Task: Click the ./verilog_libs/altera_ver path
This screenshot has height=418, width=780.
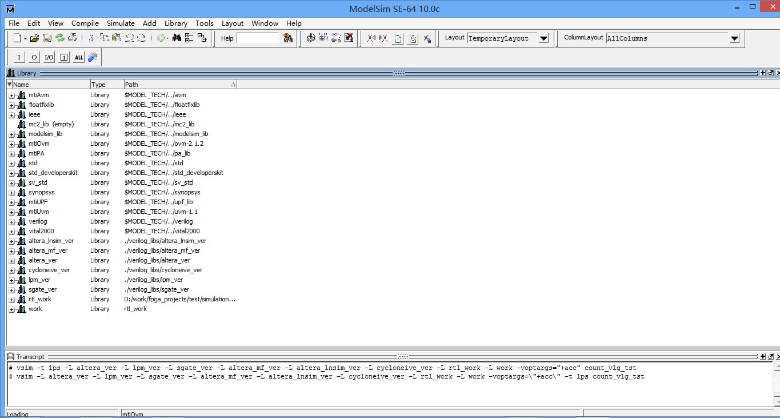Action: (x=157, y=260)
